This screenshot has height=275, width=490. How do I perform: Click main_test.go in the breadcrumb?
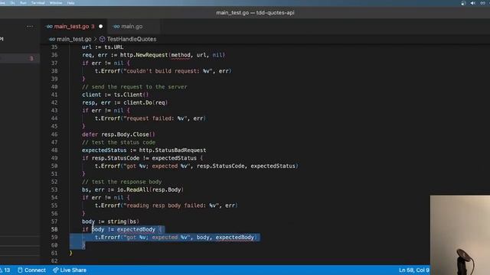pos(73,39)
